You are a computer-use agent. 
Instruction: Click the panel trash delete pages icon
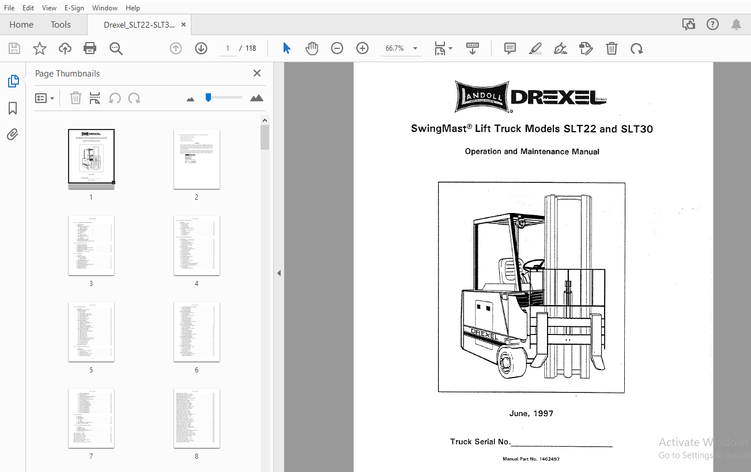pos(76,98)
